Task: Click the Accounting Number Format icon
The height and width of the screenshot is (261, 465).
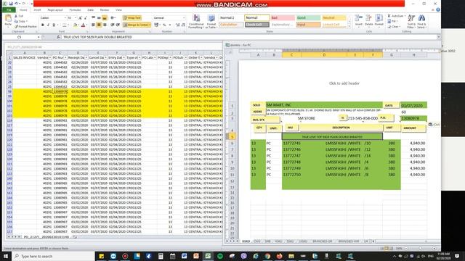Action: pos(157,25)
